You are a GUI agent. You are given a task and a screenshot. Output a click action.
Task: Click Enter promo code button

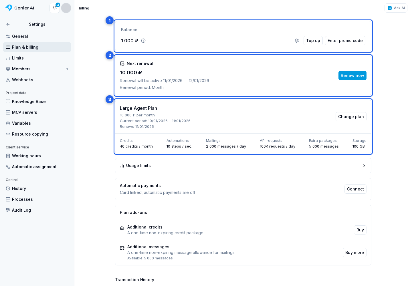[x=345, y=41]
